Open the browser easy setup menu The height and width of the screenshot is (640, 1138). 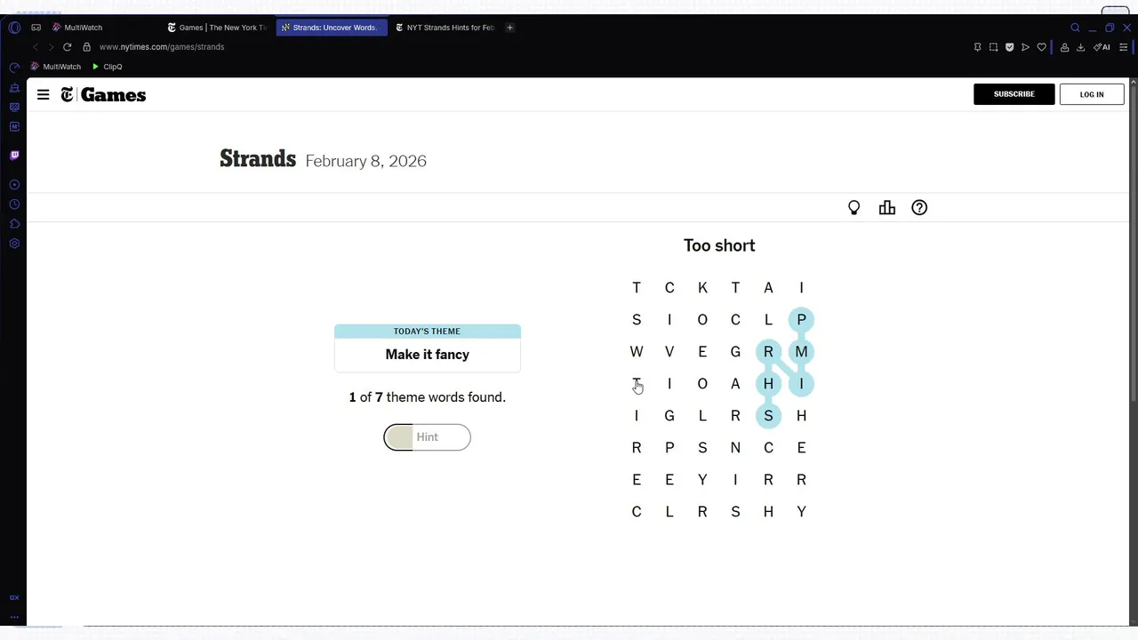coord(1123,47)
